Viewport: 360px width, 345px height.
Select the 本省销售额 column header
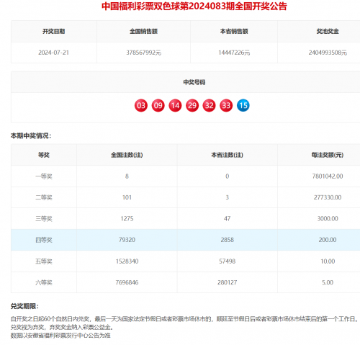click(234, 31)
